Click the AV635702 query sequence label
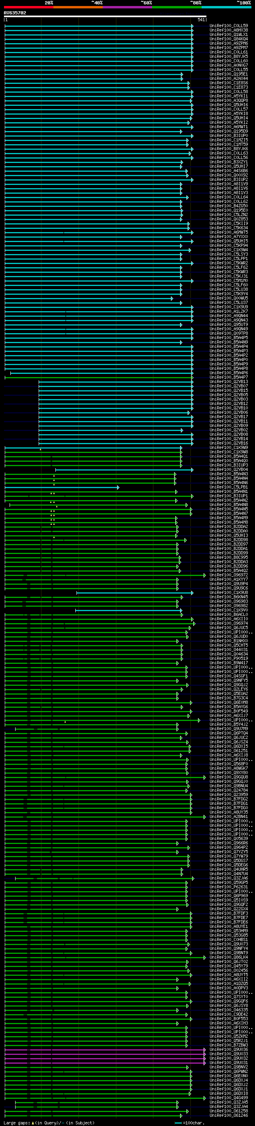 [x=15, y=13]
